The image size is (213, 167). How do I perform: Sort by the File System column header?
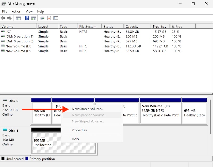point(88,27)
